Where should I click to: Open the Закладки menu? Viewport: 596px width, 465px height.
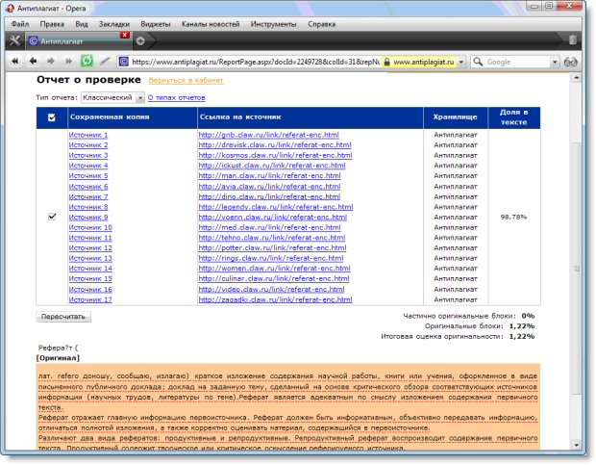click(114, 24)
